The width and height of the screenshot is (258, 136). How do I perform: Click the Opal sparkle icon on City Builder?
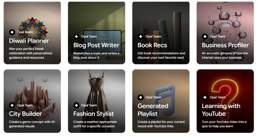tap(12, 105)
